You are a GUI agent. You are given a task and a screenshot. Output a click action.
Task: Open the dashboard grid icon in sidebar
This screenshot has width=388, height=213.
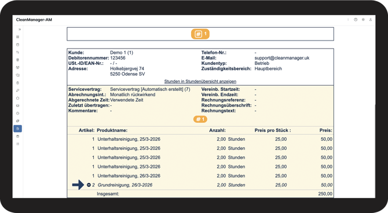coord(17,37)
